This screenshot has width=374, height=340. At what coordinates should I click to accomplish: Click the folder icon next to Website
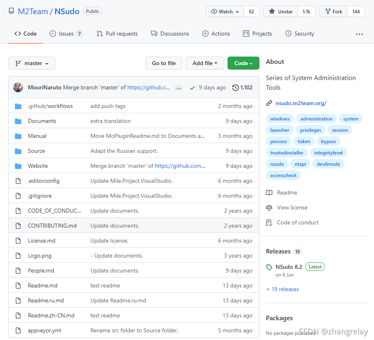pyautogui.click(x=18, y=166)
